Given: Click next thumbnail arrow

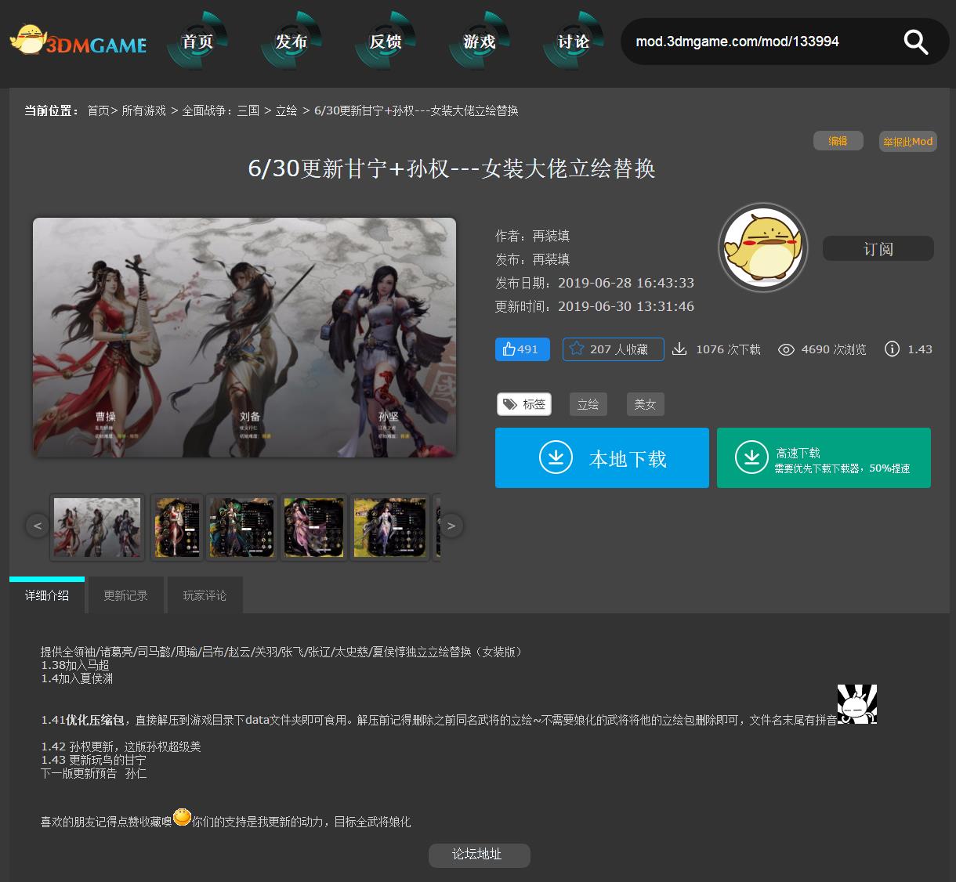Looking at the screenshot, I should coord(451,526).
